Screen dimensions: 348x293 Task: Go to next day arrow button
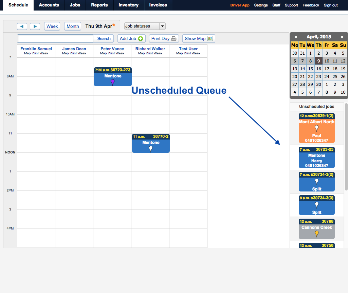click(35, 26)
